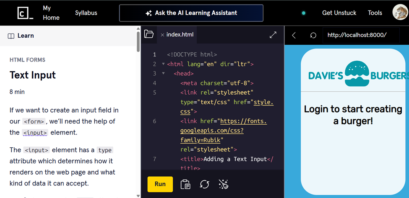409x198 pixels.
Task: Click the 'type' inline code word in lesson
Action: [105, 150]
